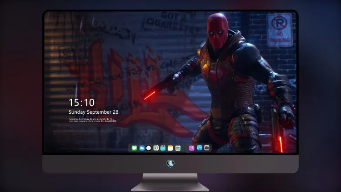Screen dimensions: 341x192
Task: Click the 15:10 clock widget
Action: (81, 102)
